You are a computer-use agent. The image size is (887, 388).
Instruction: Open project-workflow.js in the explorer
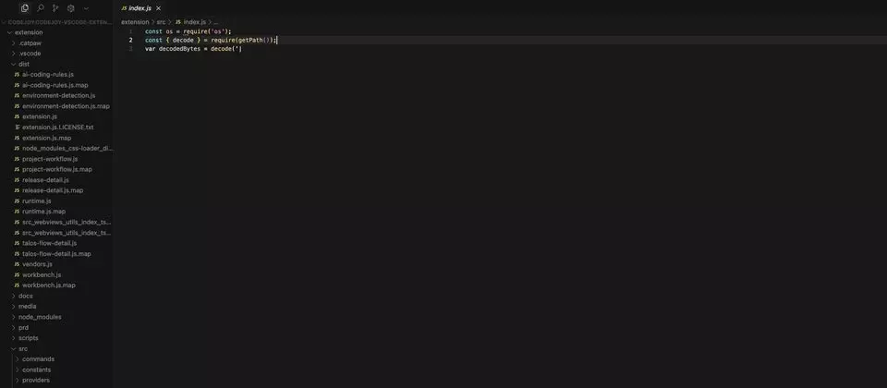pos(50,159)
